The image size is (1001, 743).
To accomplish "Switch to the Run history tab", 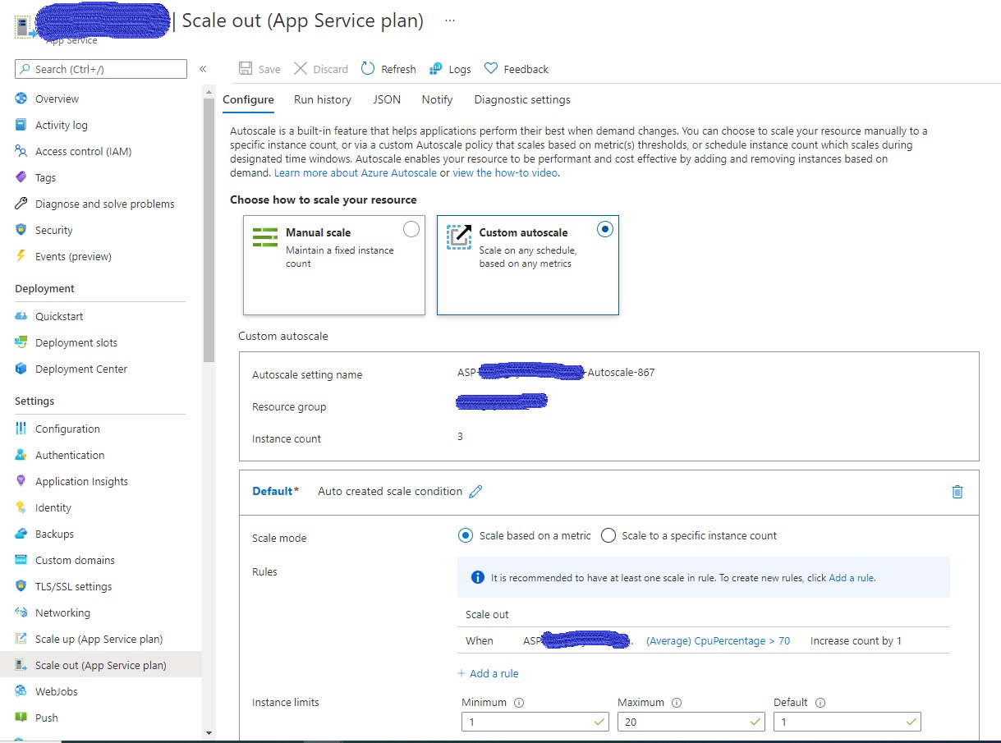I will [323, 99].
